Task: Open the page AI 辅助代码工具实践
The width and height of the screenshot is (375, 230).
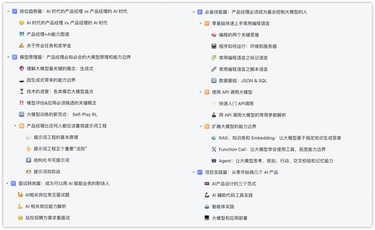Action: (232, 195)
